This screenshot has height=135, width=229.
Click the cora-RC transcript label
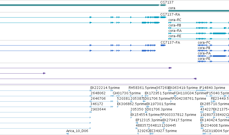(x=175, y=20)
